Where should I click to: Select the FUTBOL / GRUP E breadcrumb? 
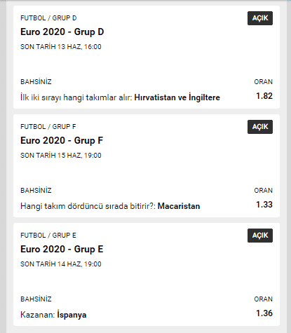pyautogui.click(x=48, y=236)
